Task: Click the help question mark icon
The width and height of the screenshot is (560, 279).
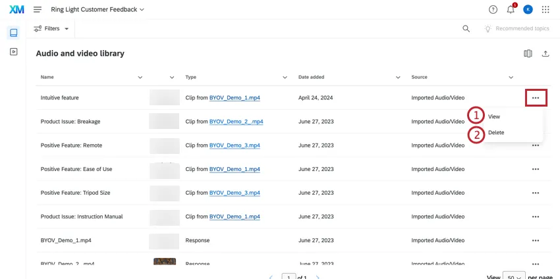Action: (x=493, y=9)
